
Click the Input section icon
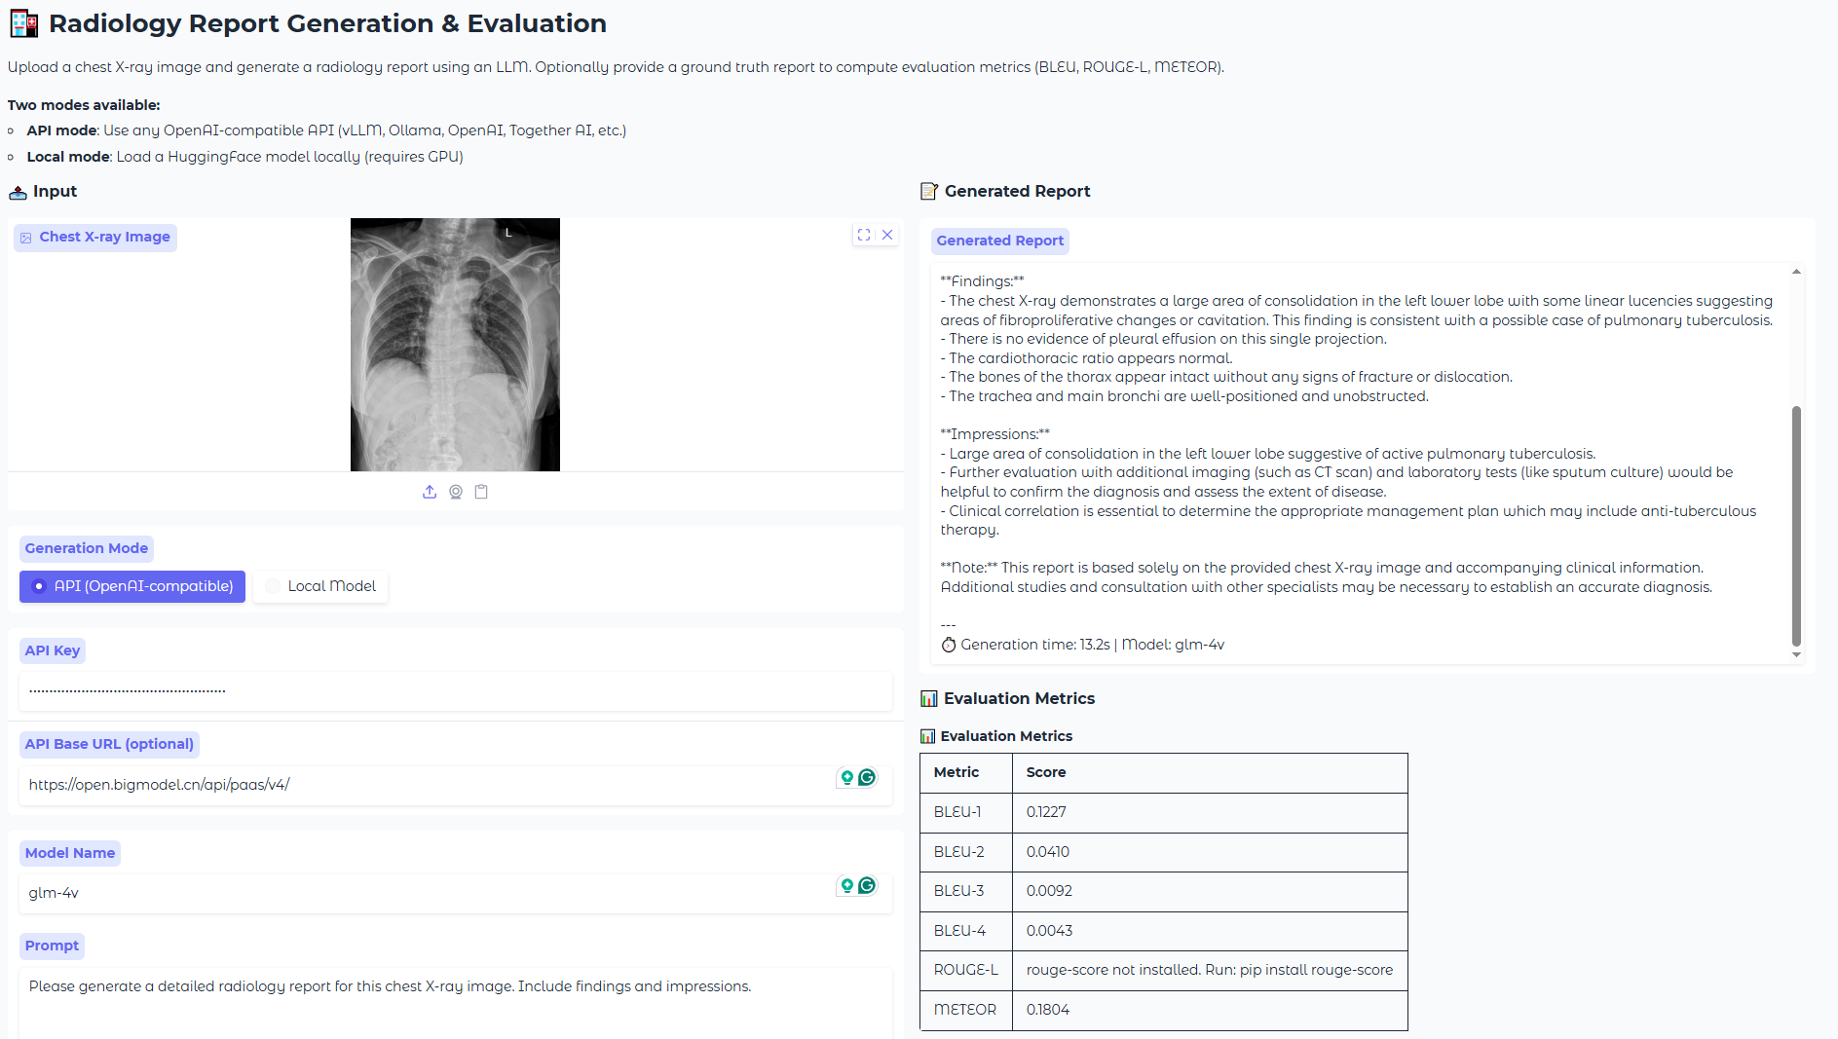point(18,193)
